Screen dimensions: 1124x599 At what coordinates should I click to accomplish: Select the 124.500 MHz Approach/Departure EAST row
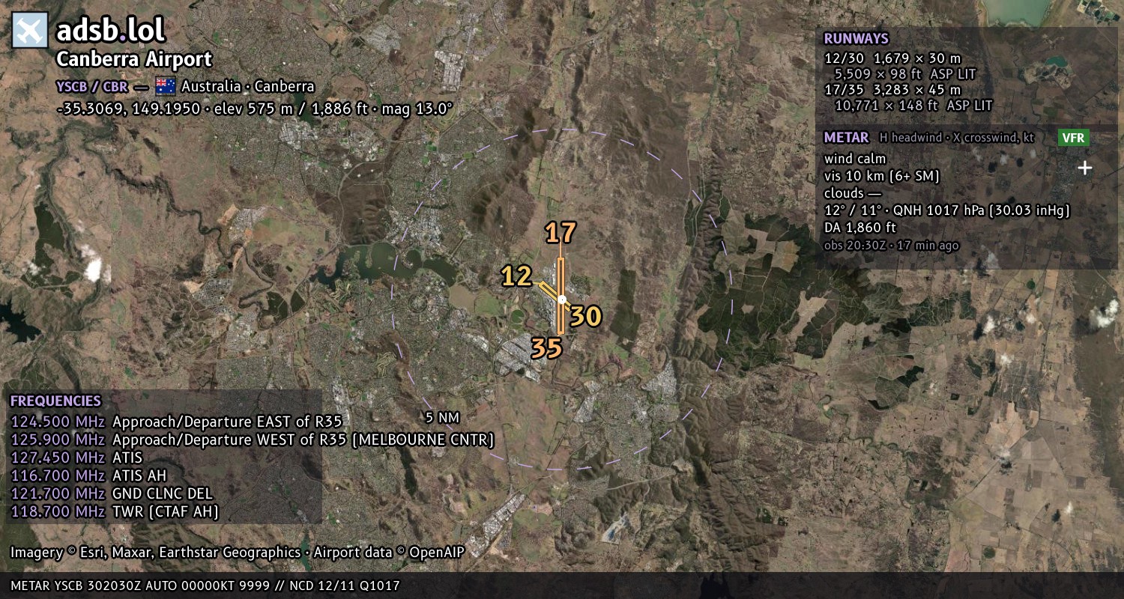point(176,421)
